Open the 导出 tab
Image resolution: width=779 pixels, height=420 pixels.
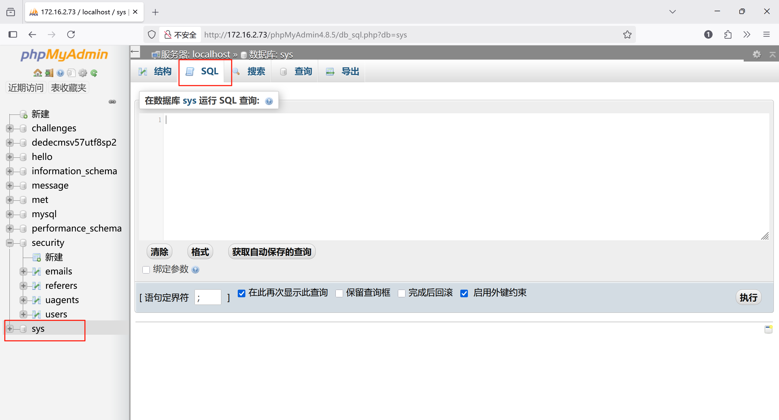tap(342, 71)
